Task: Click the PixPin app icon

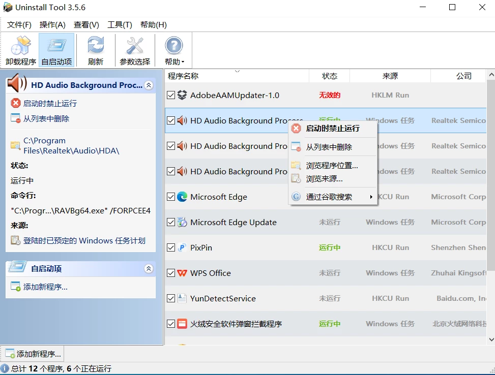Action: 182,247
